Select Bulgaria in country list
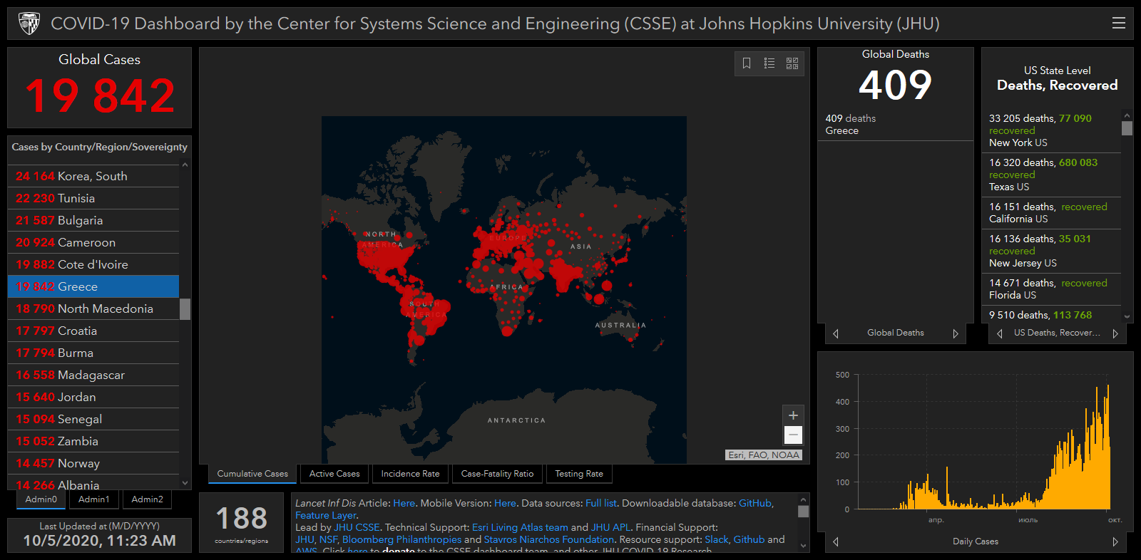 tap(93, 220)
